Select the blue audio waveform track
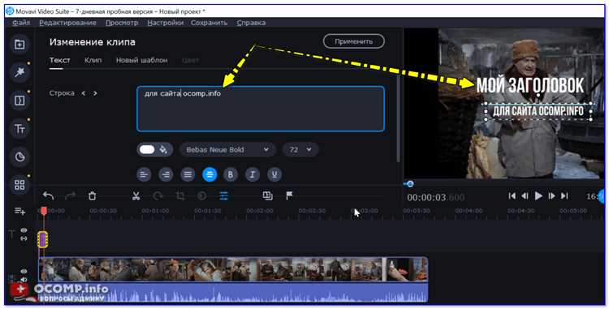This screenshot has height=309, width=609. pyautogui.click(x=233, y=292)
